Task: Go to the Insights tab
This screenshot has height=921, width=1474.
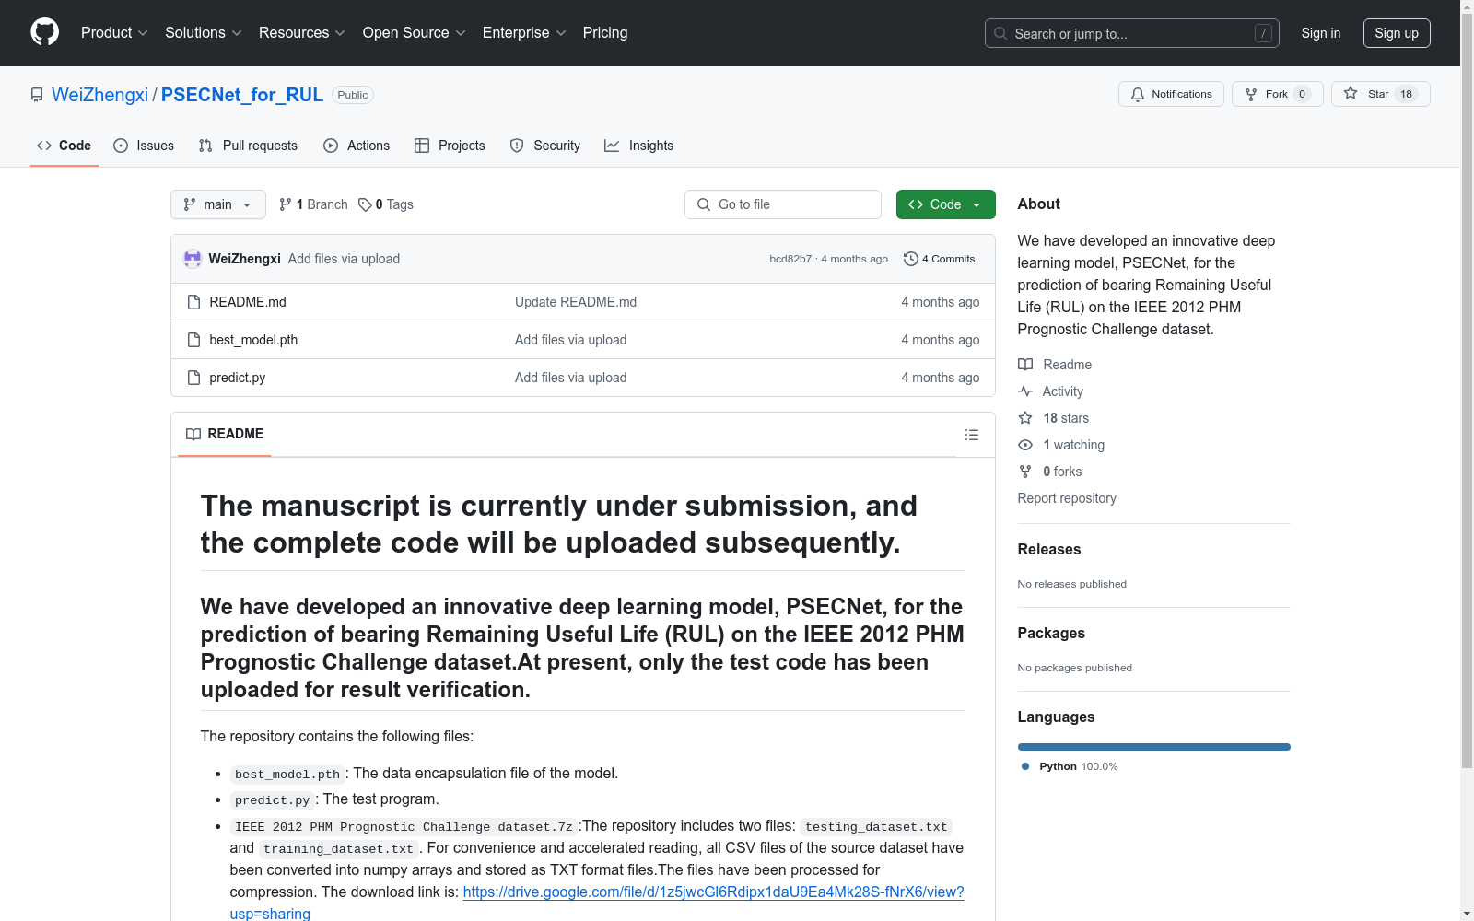Action: pyautogui.click(x=638, y=146)
